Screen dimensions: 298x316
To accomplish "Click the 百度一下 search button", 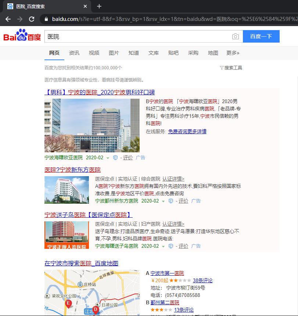I will pyautogui.click(x=261, y=36).
